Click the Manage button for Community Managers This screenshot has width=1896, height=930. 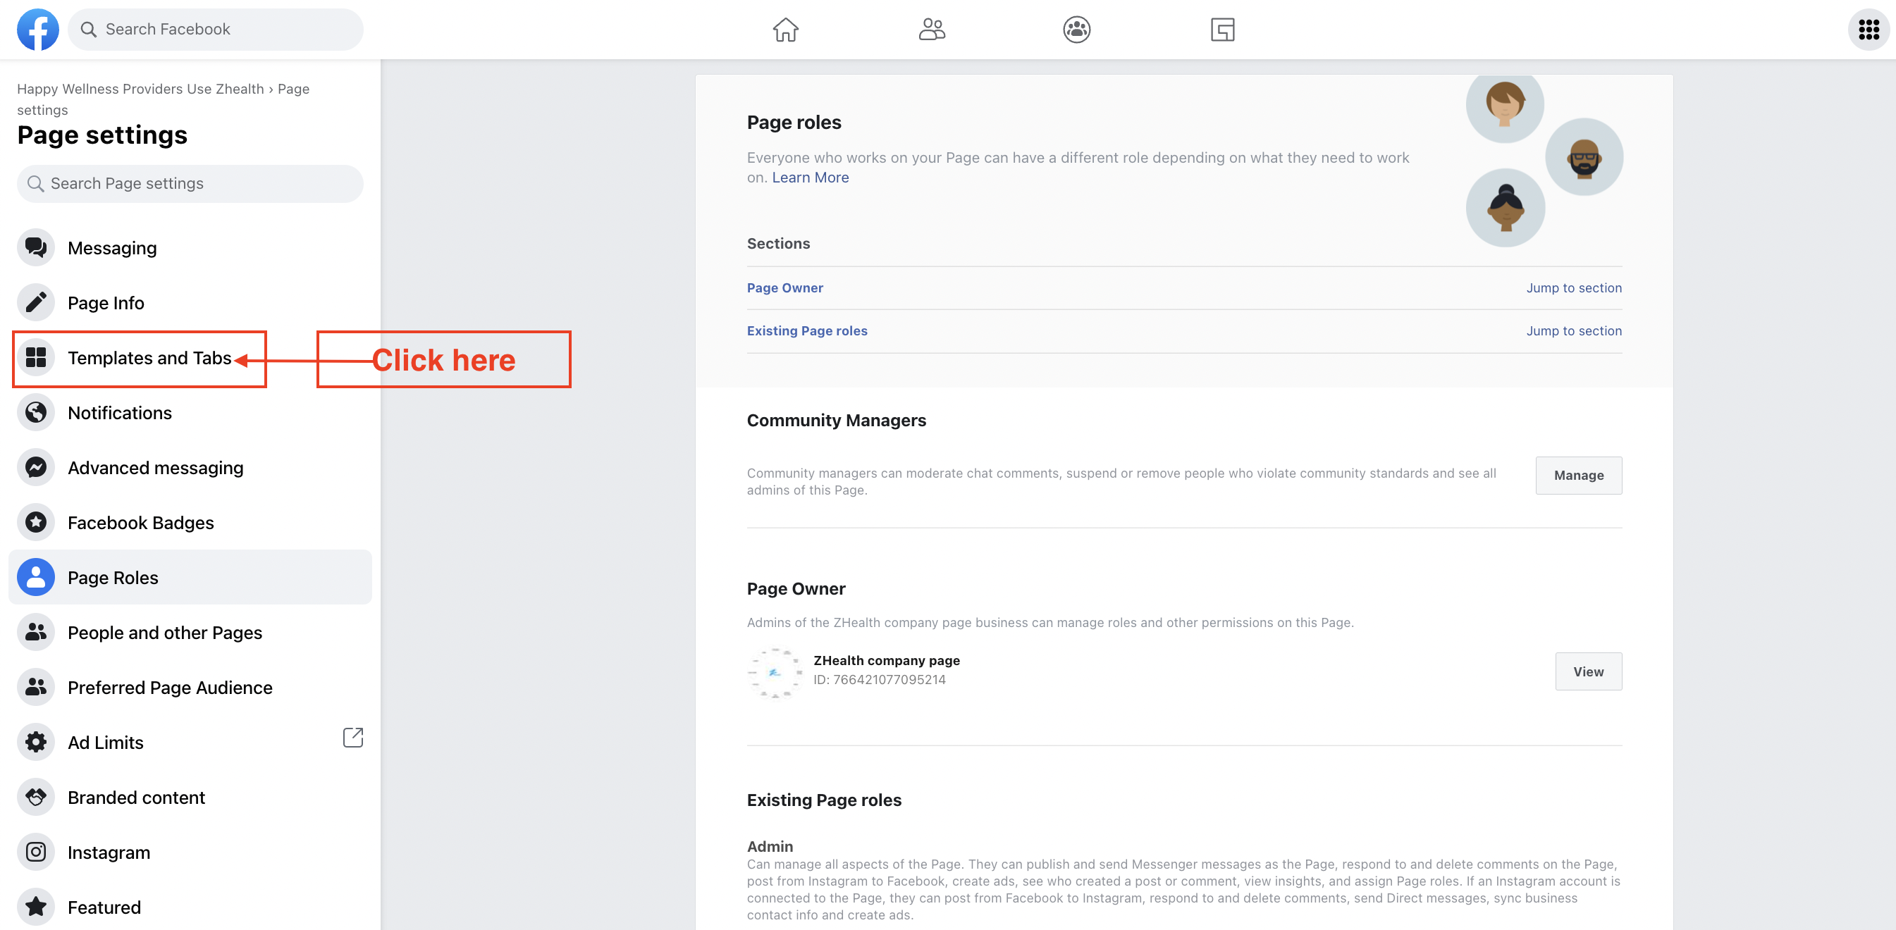[x=1578, y=476]
